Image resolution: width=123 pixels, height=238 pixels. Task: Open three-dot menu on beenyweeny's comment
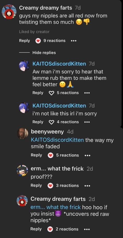point(87,155)
